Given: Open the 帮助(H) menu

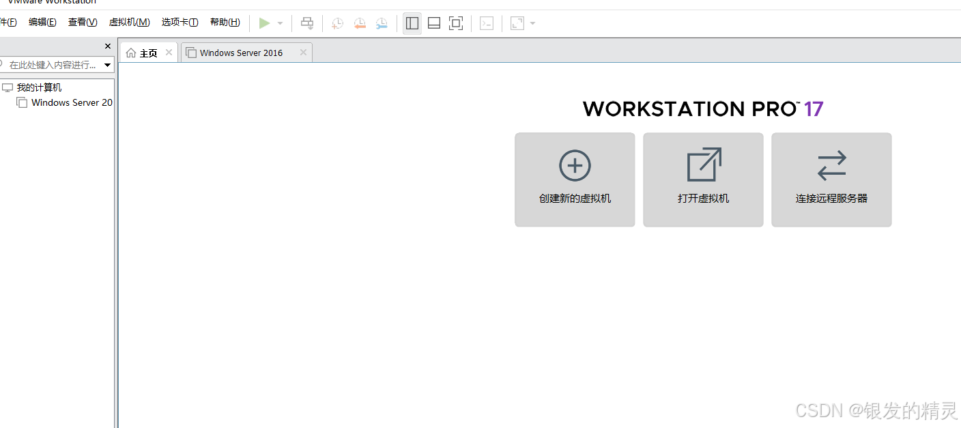Looking at the screenshot, I should [225, 23].
